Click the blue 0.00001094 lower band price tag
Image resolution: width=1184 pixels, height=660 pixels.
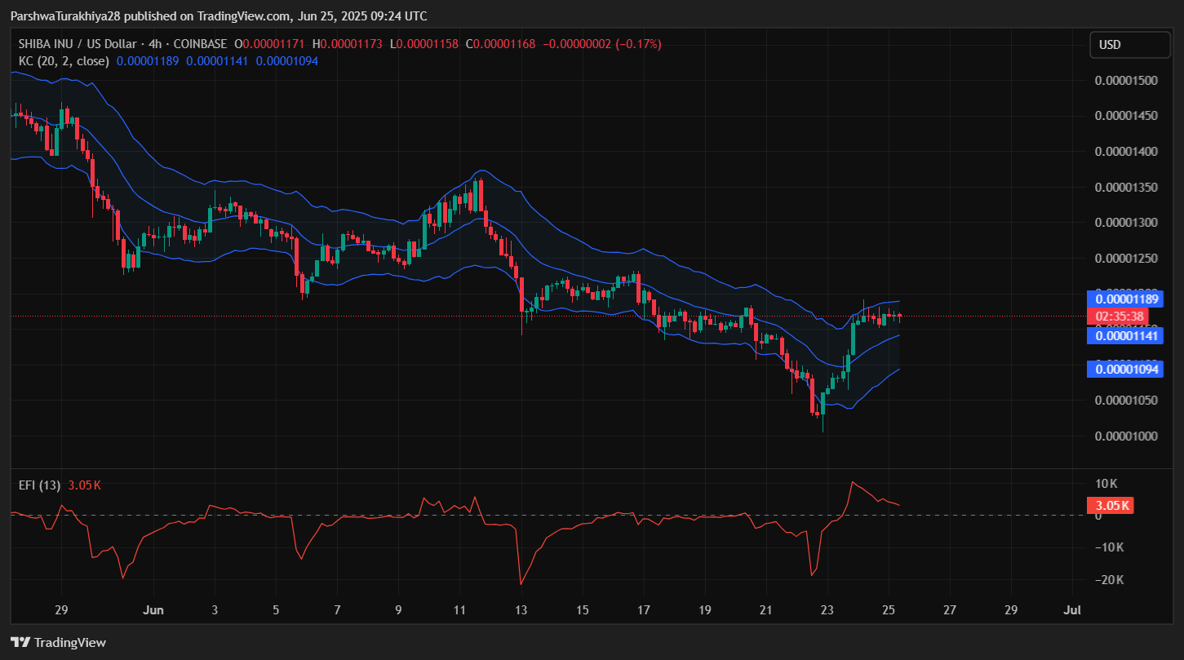[1126, 370]
